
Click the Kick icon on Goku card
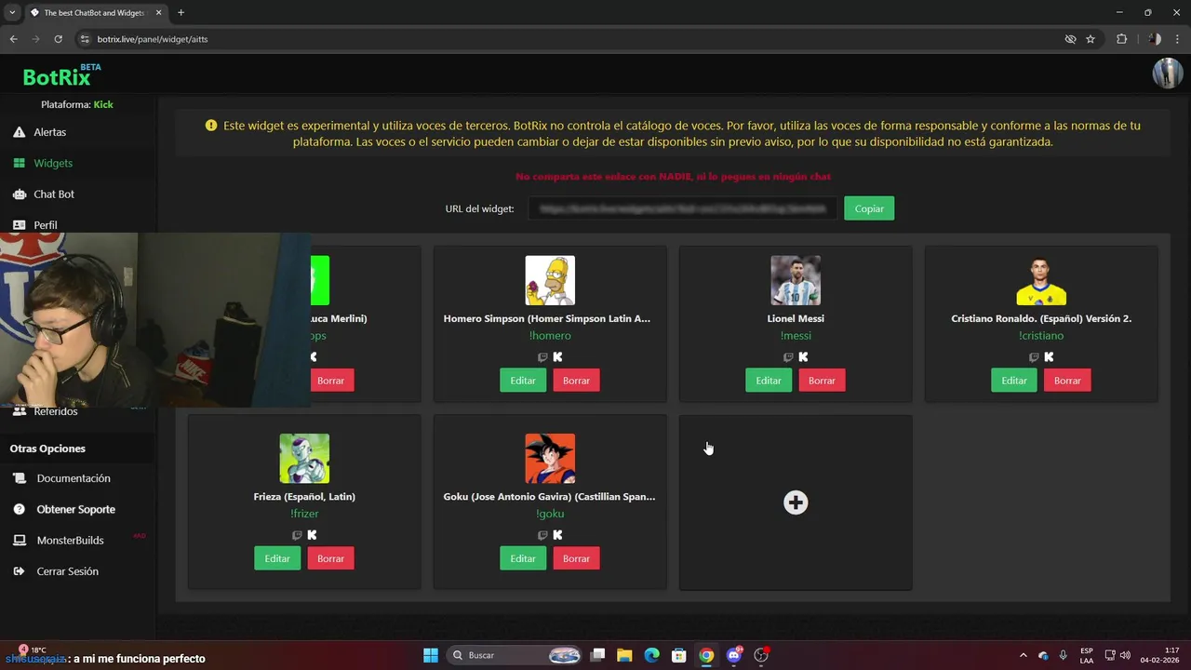pos(557,535)
